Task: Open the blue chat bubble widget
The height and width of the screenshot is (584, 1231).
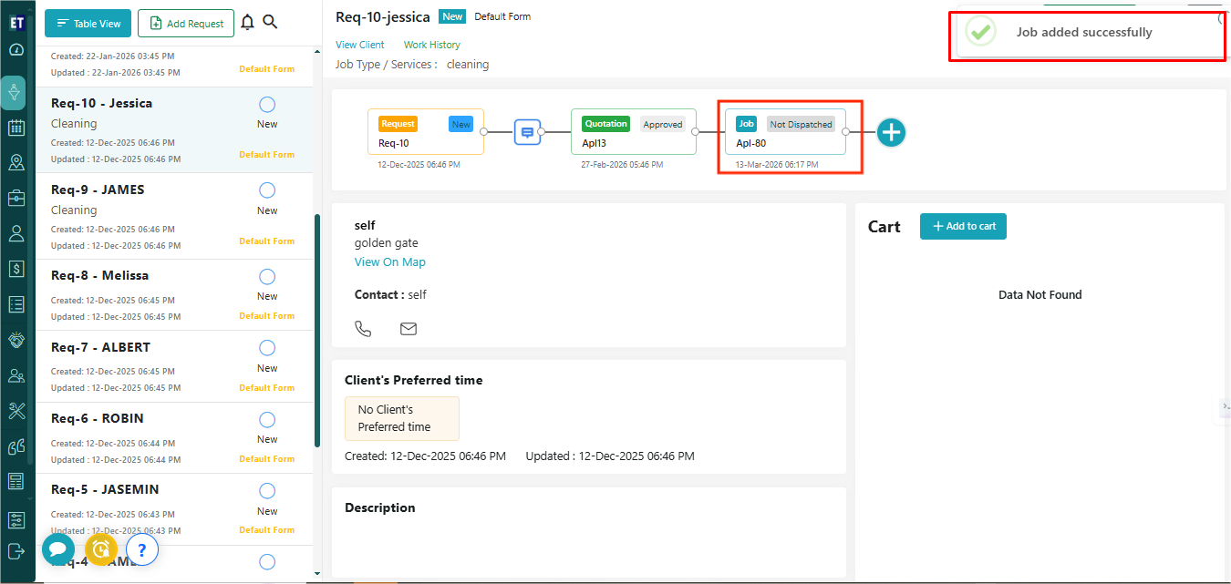Action: [57, 548]
